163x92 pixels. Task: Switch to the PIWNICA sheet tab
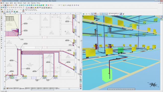[16, 88]
